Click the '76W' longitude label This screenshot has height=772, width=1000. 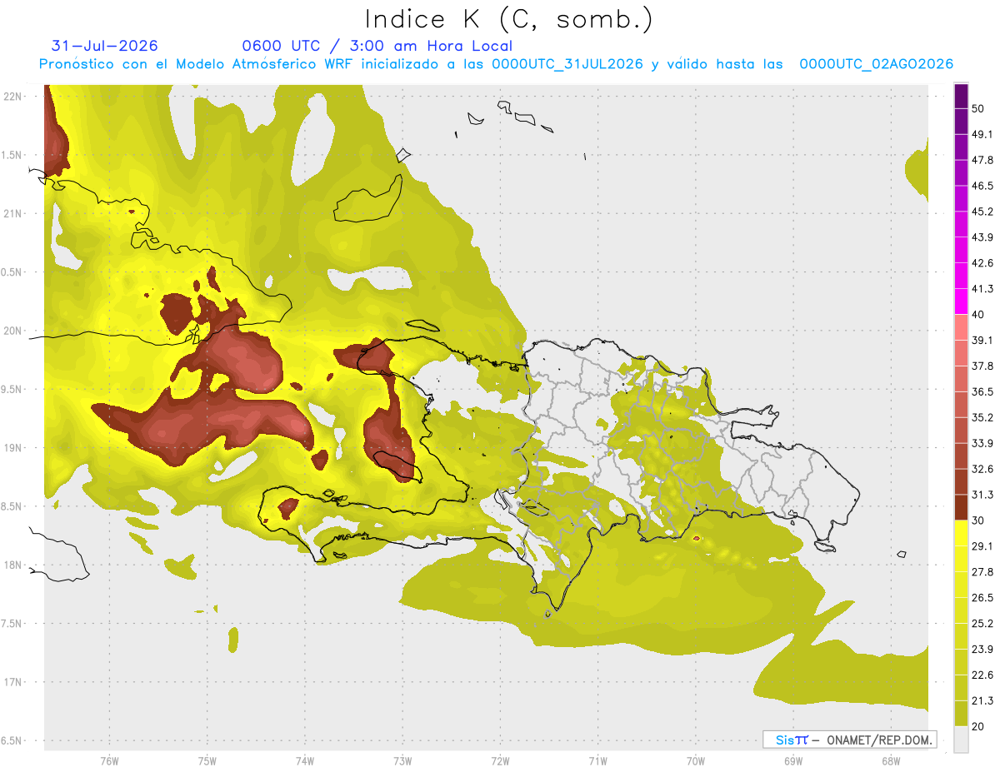point(109,760)
